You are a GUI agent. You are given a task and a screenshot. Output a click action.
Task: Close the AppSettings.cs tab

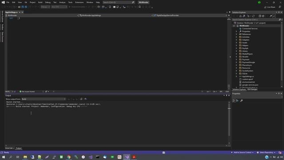[x=23, y=12]
